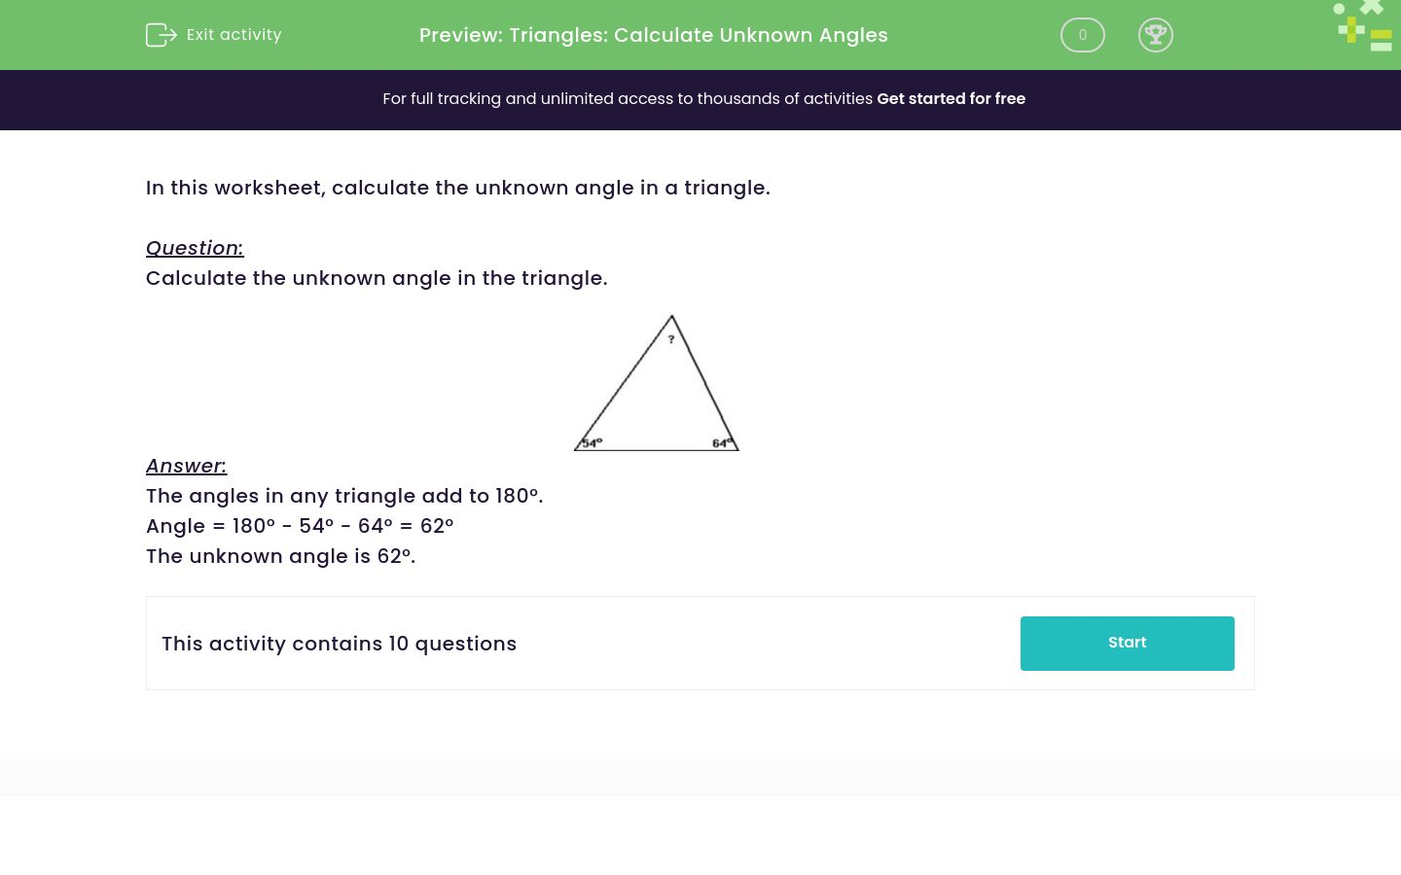This screenshot has width=1401, height=875.
Task: Select the underlined Answer heading
Action: point(186,466)
